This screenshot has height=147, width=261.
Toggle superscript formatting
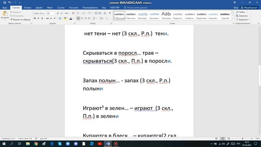tap(55, 18)
